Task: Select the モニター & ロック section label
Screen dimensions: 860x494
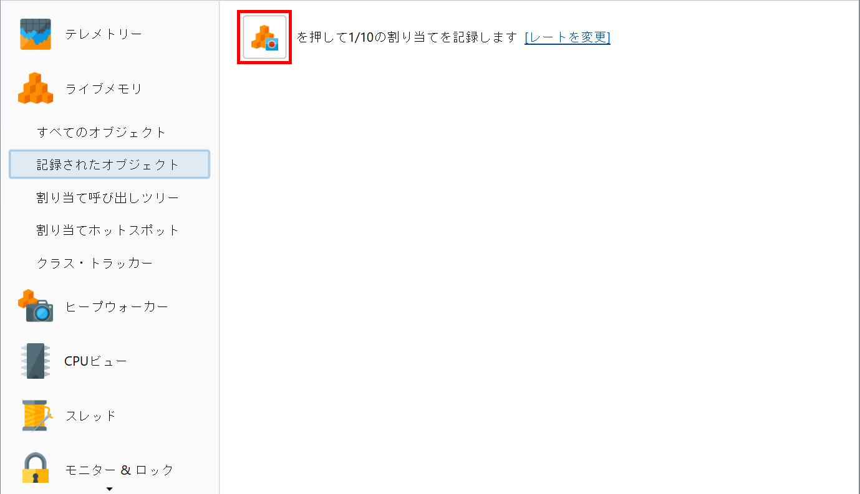Action: coord(120,470)
